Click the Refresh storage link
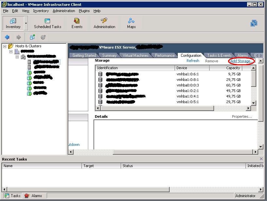 [x=193, y=61]
